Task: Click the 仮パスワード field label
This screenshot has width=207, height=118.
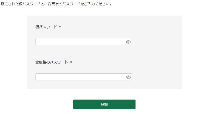Action: [46, 27]
